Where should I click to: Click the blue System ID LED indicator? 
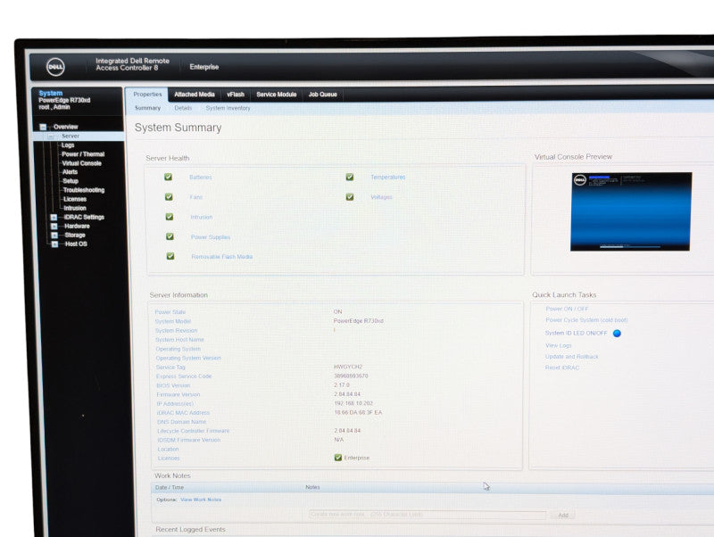[617, 333]
